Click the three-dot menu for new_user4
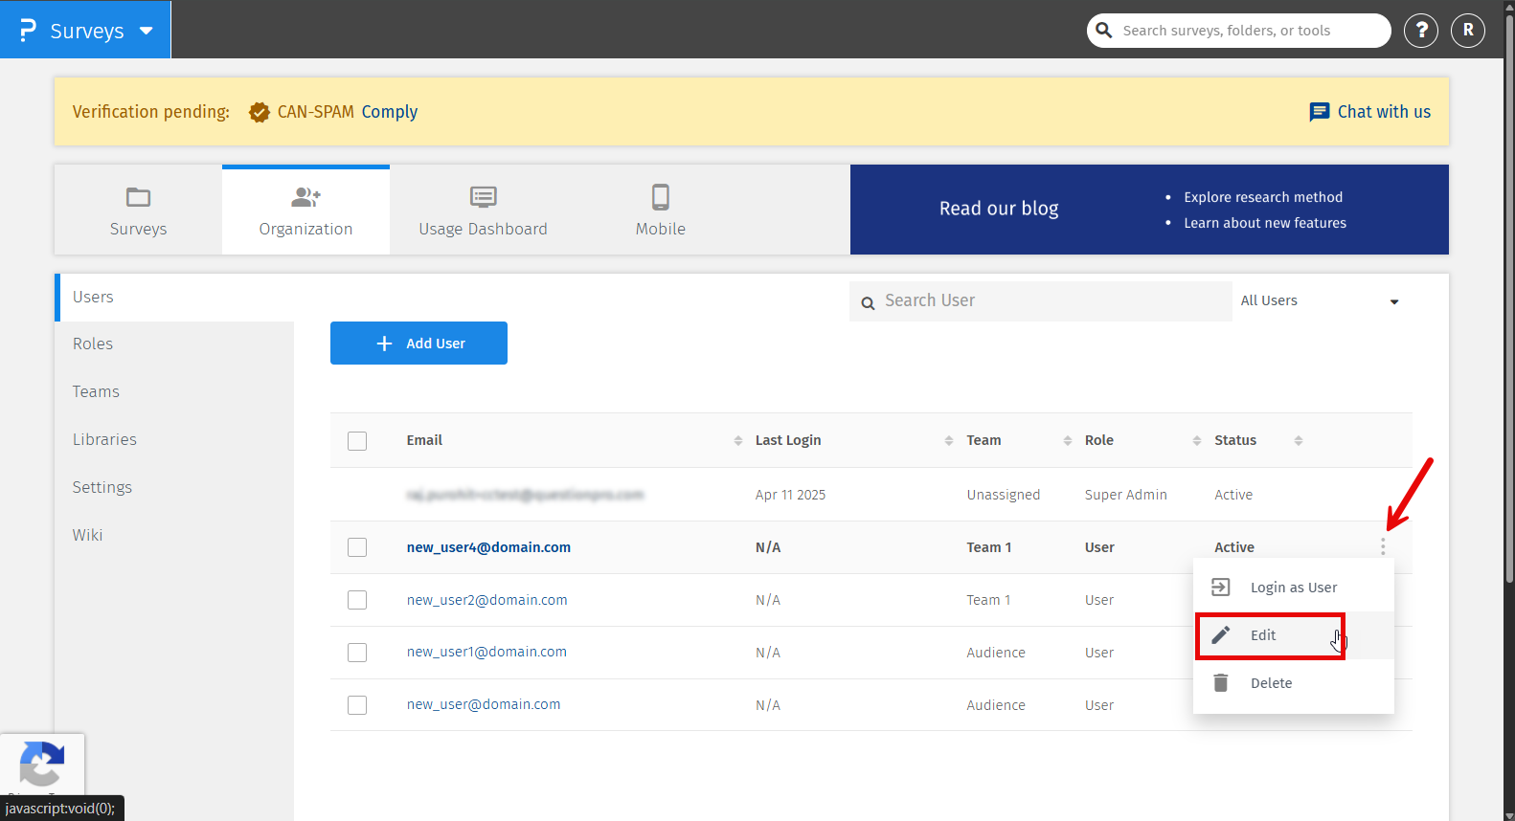The height and width of the screenshot is (821, 1515). click(x=1383, y=546)
